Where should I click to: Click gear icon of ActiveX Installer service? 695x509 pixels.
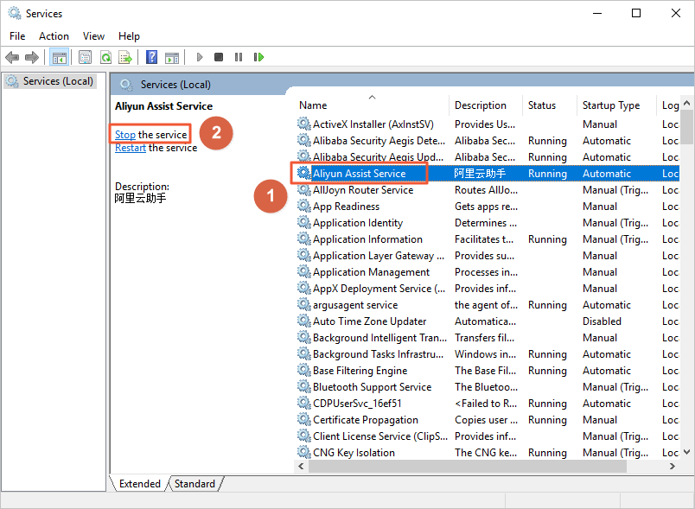304,124
